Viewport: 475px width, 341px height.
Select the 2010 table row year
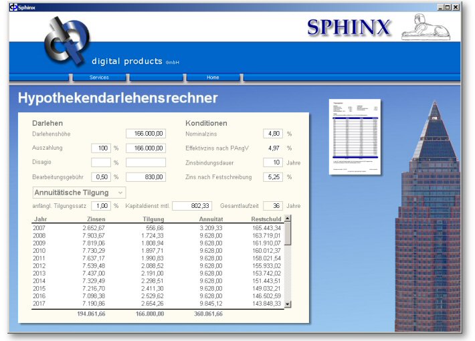coord(39,251)
